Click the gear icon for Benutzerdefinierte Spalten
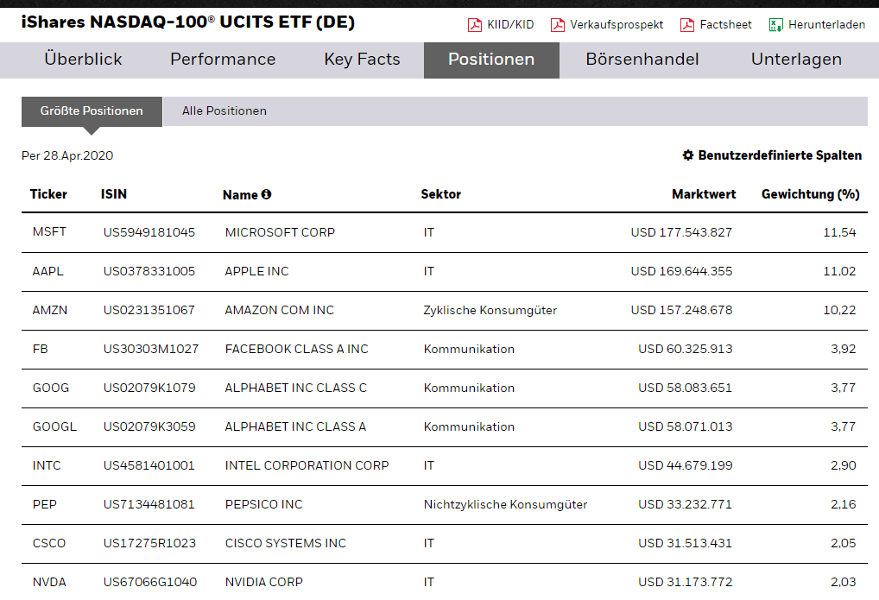This screenshot has width=879, height=600. pos(688,155)
